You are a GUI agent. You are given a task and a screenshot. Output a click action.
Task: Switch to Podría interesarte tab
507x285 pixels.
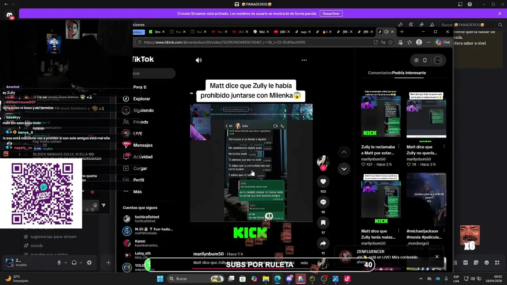[x=409, y=73]
